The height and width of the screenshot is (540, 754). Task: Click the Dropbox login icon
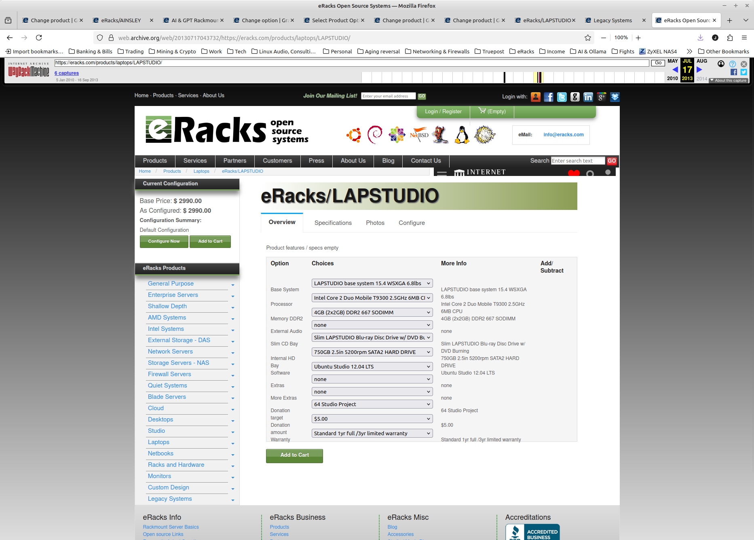pyautogui.click(x=615, y=97)
